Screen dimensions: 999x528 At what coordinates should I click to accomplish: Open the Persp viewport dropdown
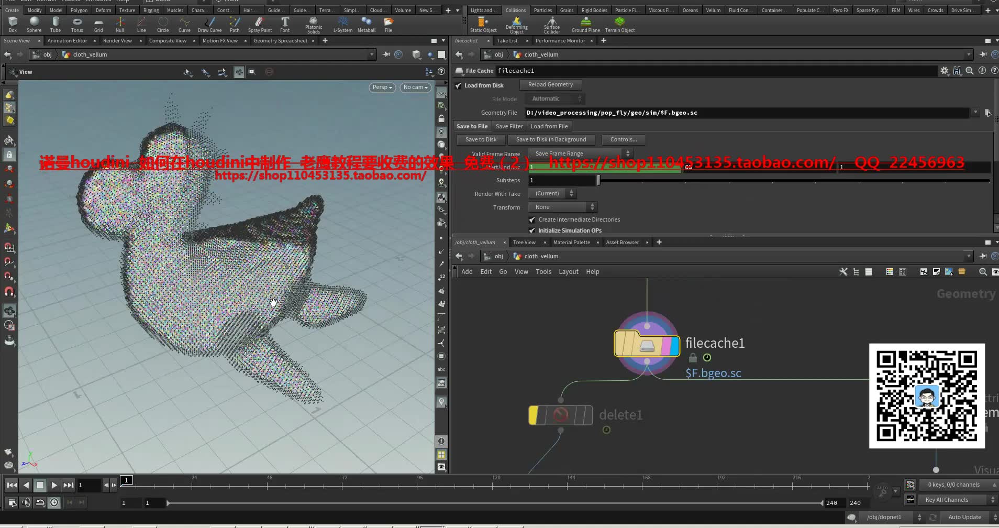(x=382, y=87)
